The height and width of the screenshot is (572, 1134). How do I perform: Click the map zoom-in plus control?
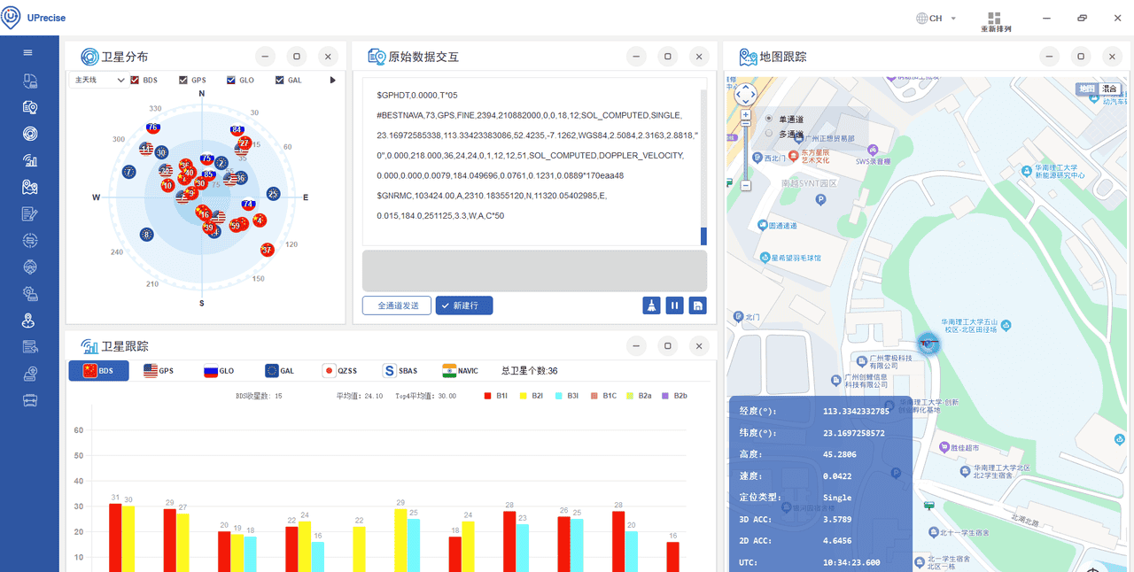[745, 115]
